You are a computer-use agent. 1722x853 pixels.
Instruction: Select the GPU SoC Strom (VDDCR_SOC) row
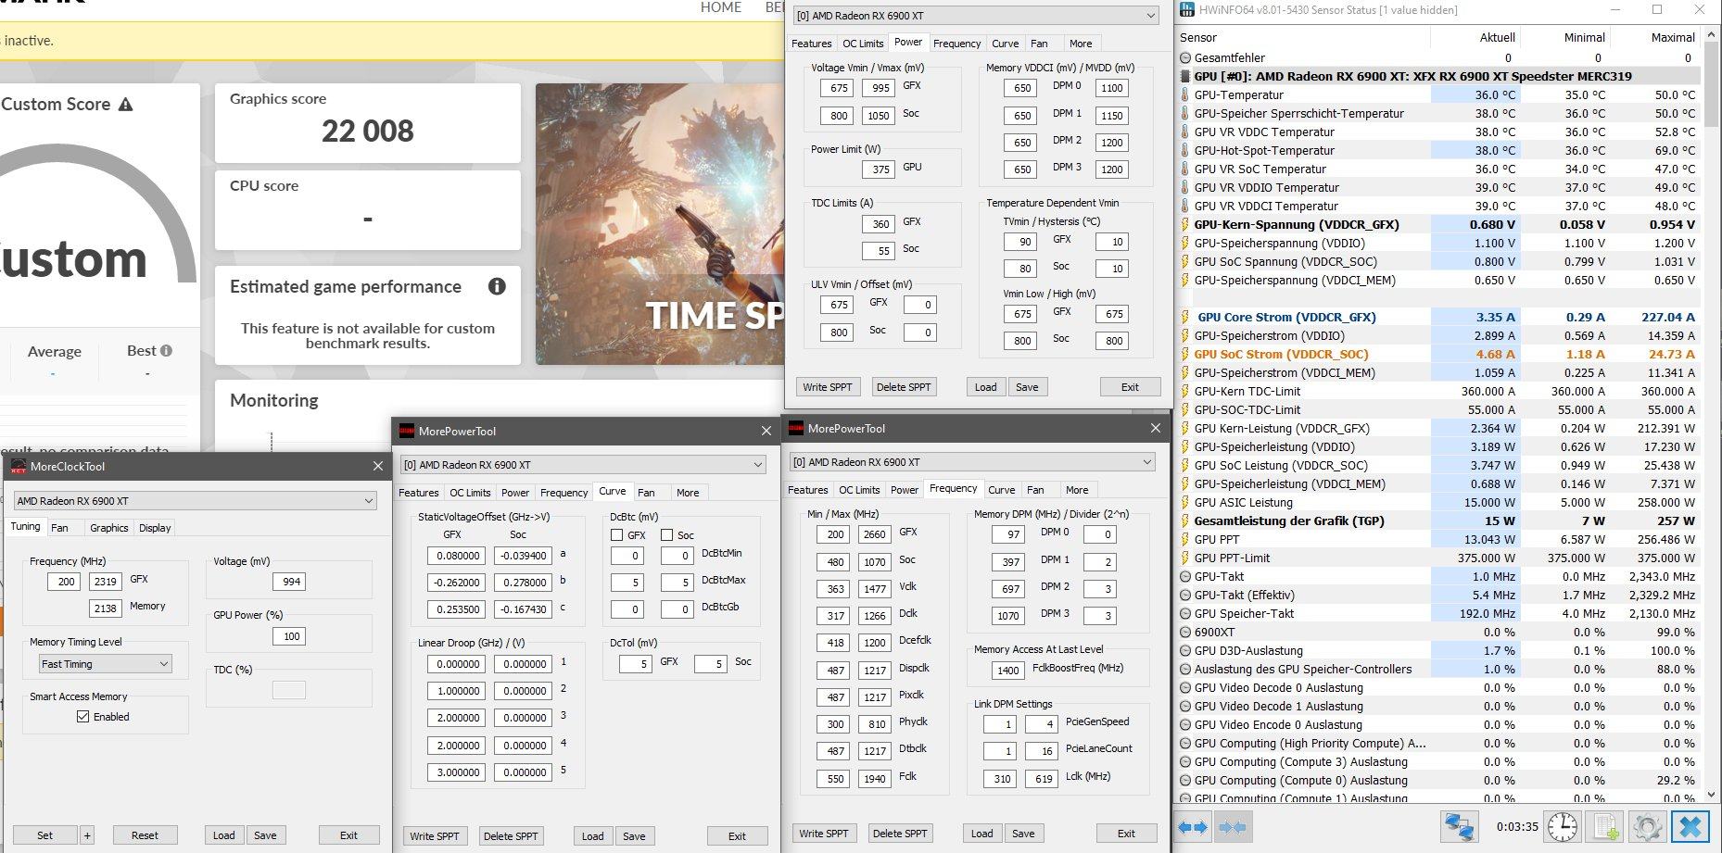(1440, 354)
